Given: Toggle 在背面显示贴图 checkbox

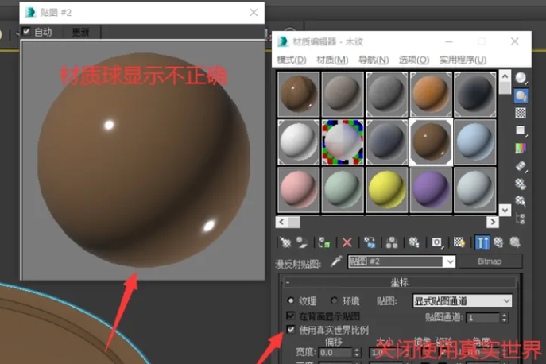Looking at the screenshot, I should [x=291, y=316].
